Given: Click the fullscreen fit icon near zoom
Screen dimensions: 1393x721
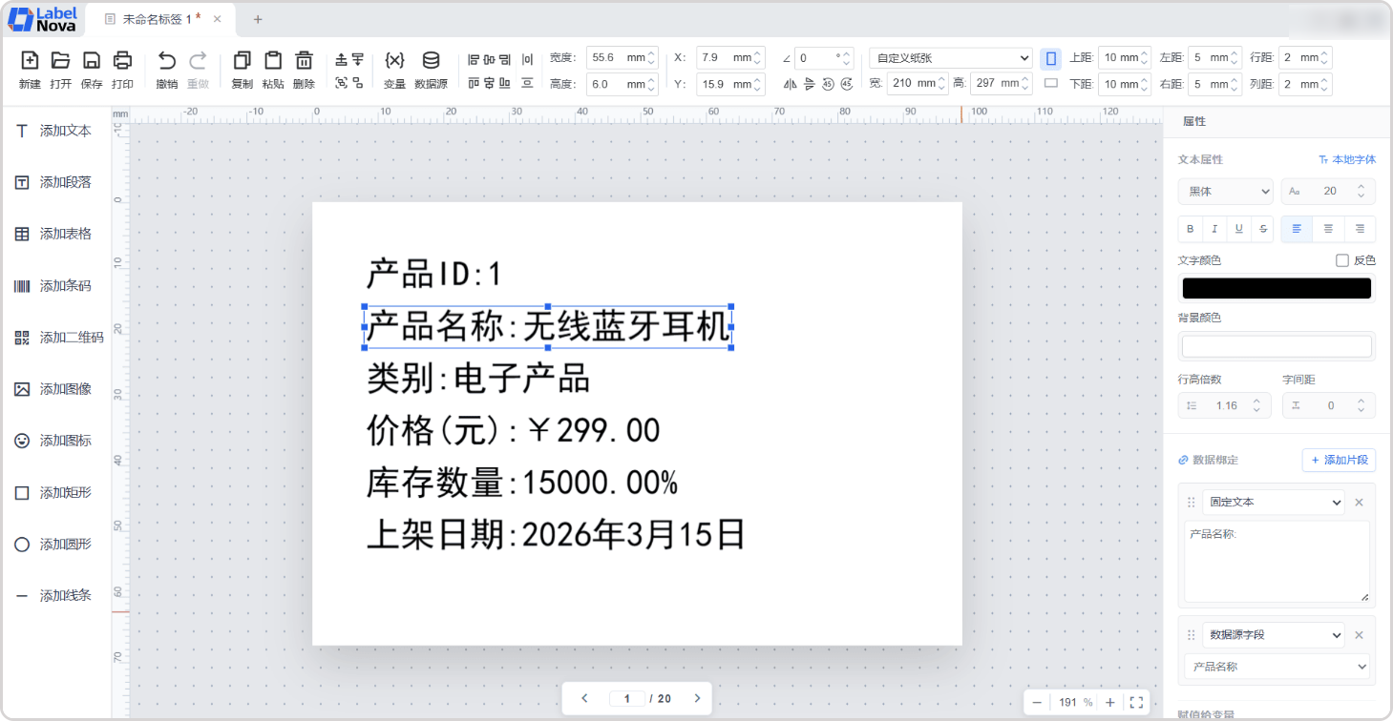Looking at the screenshot, I should pyautogui.click(x=1136, y=702).
